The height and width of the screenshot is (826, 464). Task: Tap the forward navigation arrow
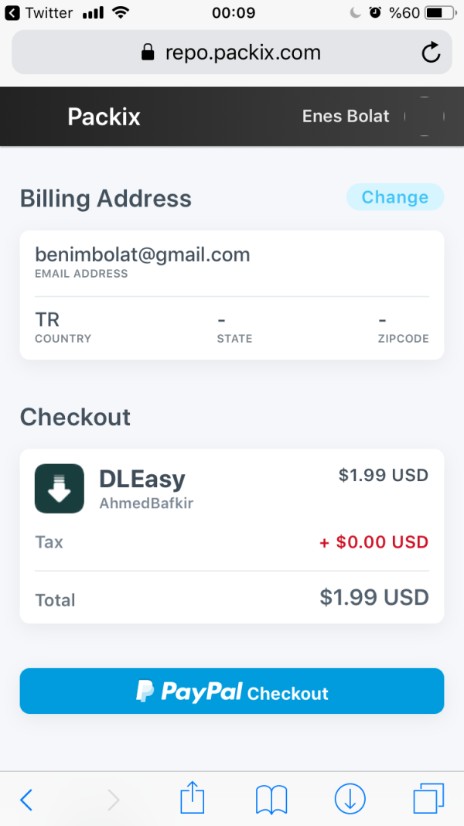pyautogui.click(x=114, y=799)
